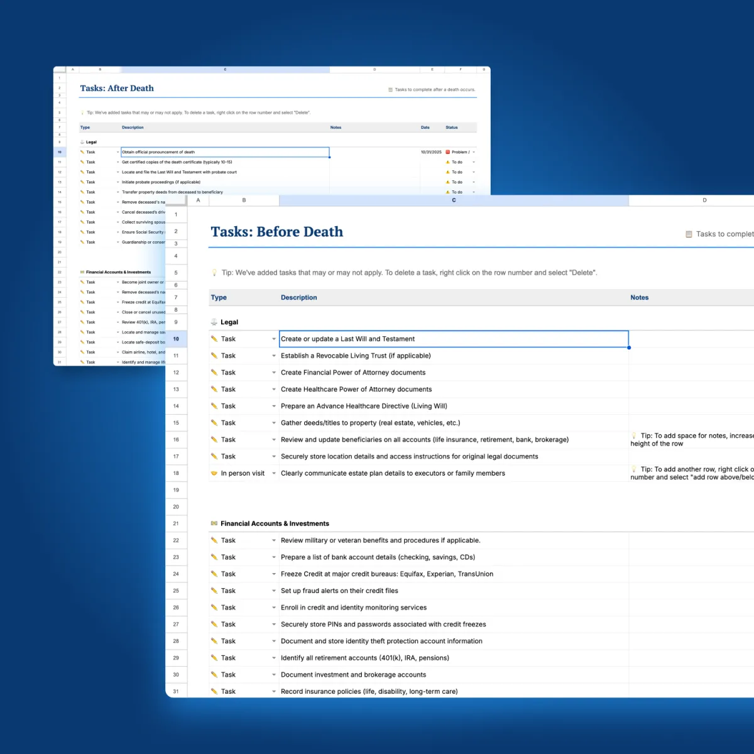This screenshot has height=754, width=754.
Task: Click pencil icon in 'Create or update a Last Will' row
Action: tap(214, 339)
